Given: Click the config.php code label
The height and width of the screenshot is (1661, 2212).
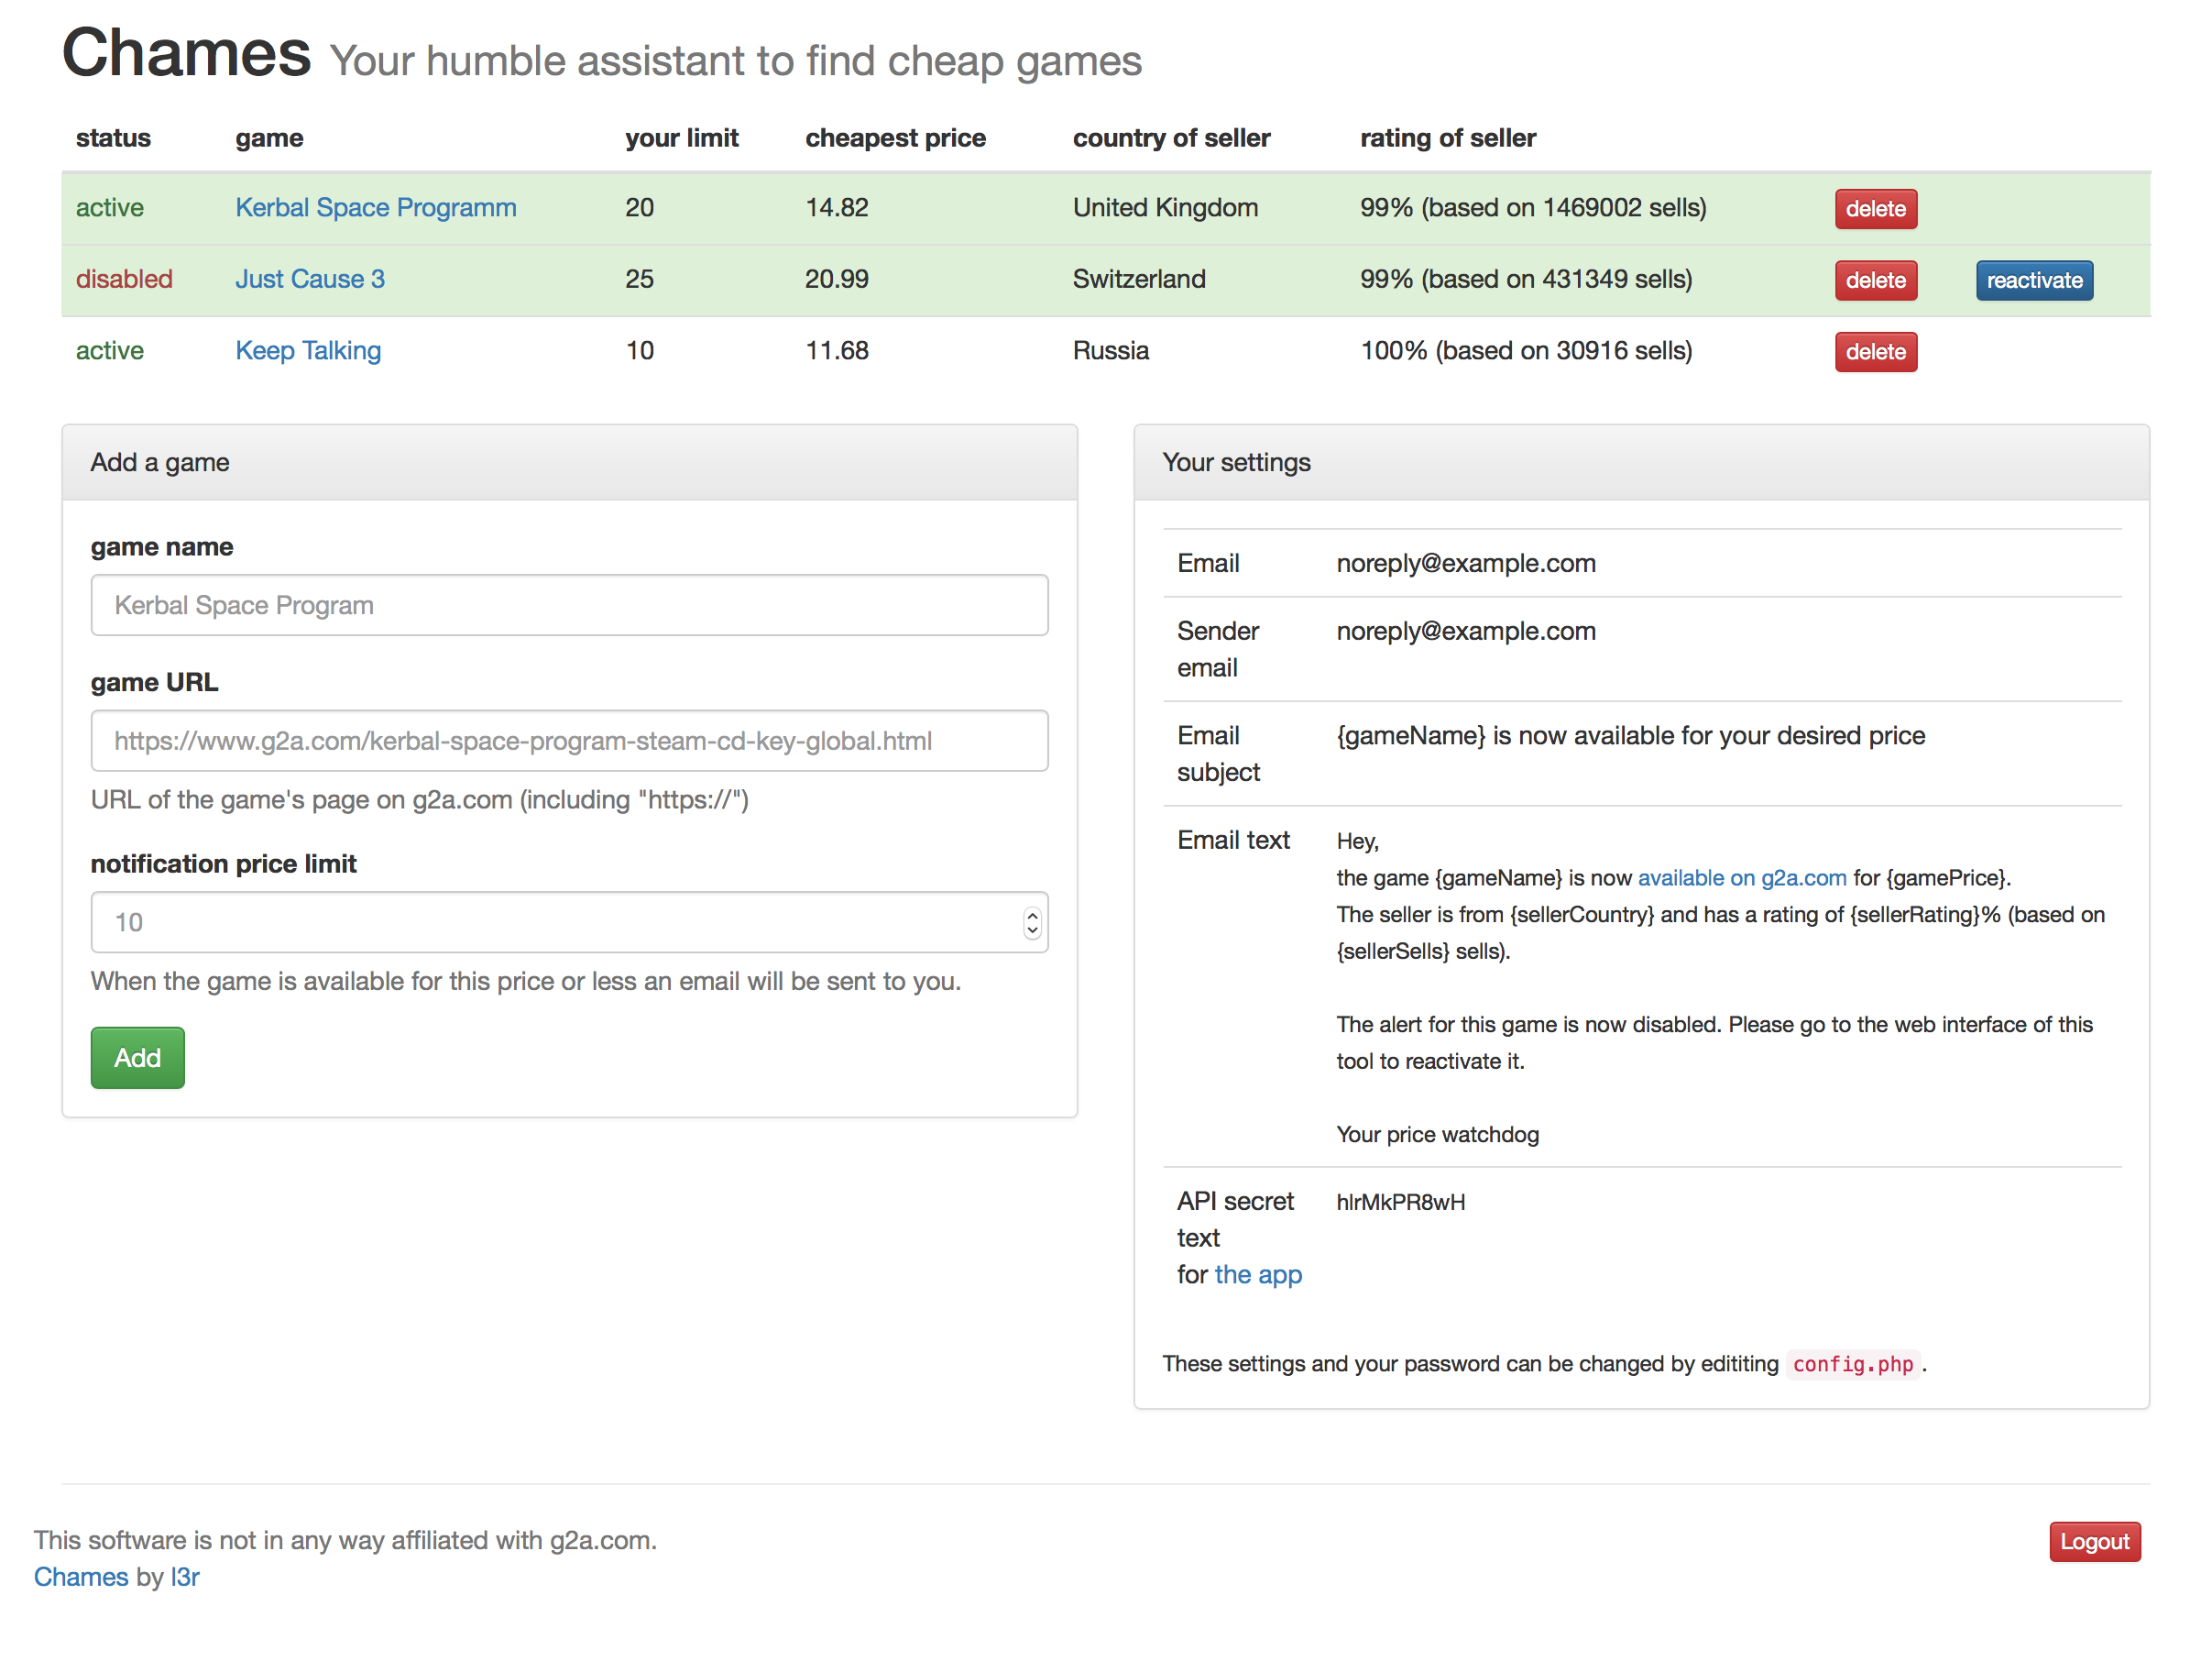Looking at the screenshot, I should [x=1852, y=1364].
